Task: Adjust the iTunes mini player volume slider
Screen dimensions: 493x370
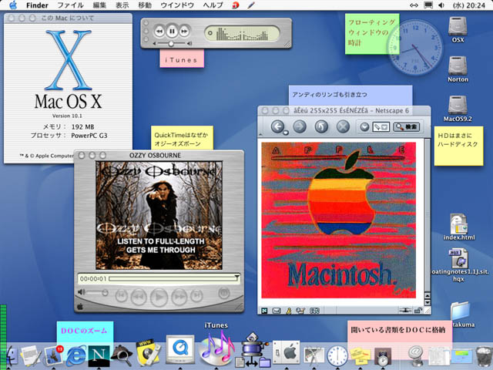Action: pyautogui.click(x=172, y=43)
